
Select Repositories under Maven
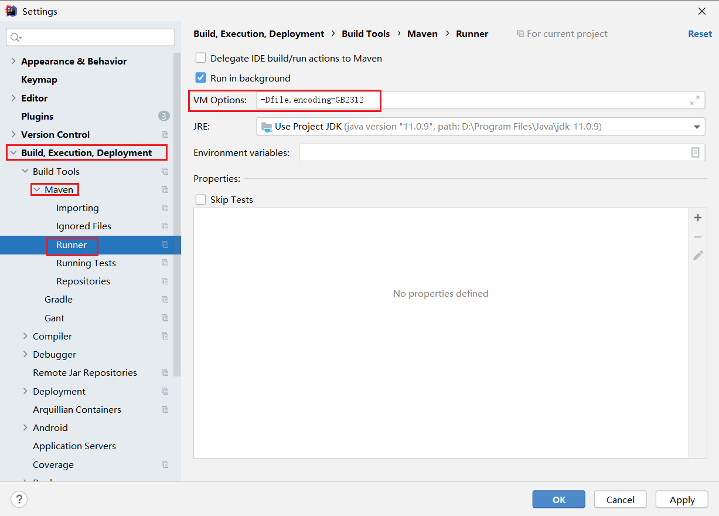click(83, 281)
